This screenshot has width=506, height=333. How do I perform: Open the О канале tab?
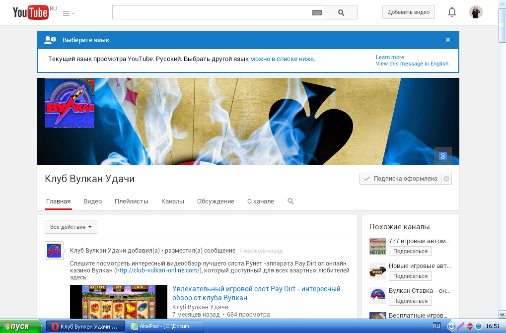pyautogui.click(x=260, y=201)
